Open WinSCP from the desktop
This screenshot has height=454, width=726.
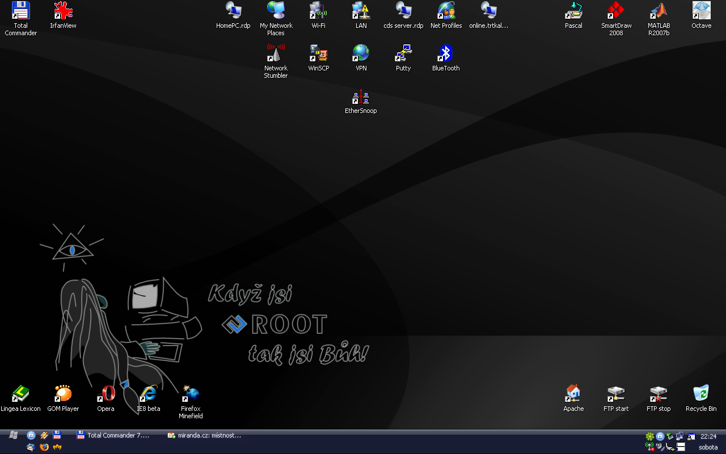tap(318, 58)
